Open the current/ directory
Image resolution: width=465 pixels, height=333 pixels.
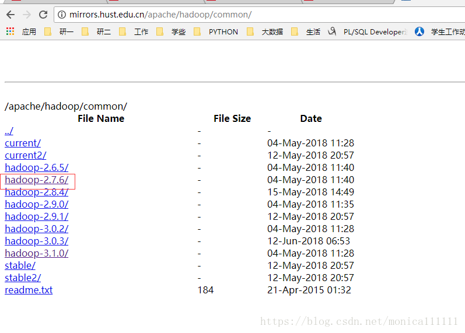coord(23,143)
